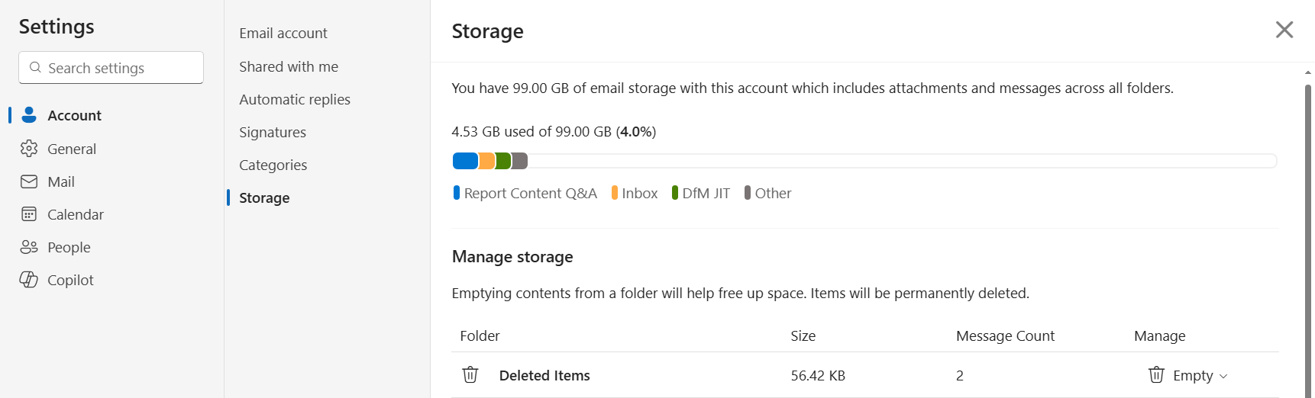Go to Signatures settings
The width and height of the screenshot is (1315, 398).
point(273,133)
